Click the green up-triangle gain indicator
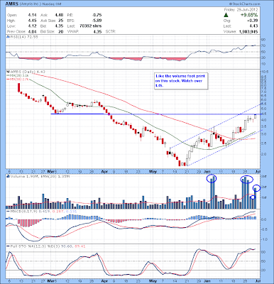The image size is (274, 284). pyautogui.click(x=226, y=15)
